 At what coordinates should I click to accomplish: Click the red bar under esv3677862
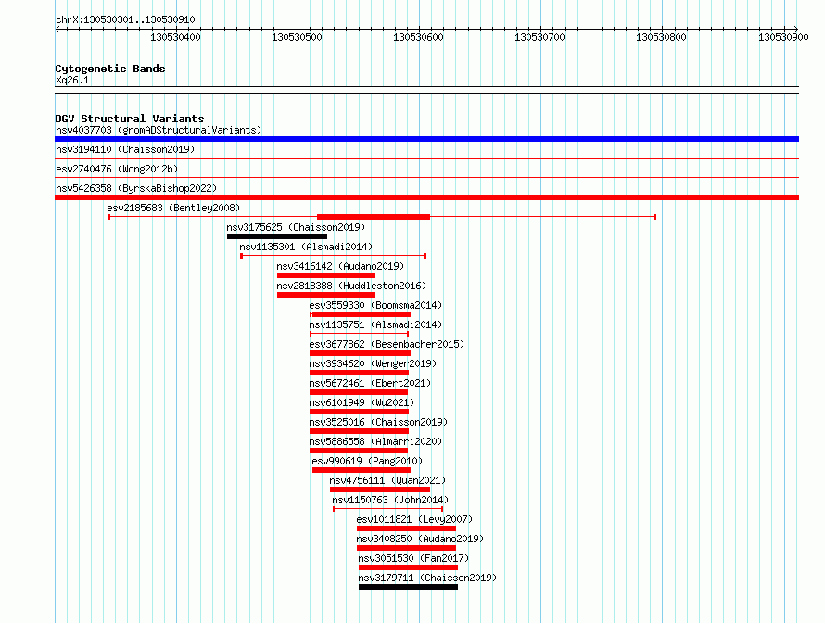360,353
